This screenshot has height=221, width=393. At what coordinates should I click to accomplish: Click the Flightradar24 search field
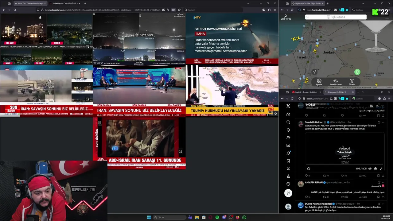tap(336, 17)
